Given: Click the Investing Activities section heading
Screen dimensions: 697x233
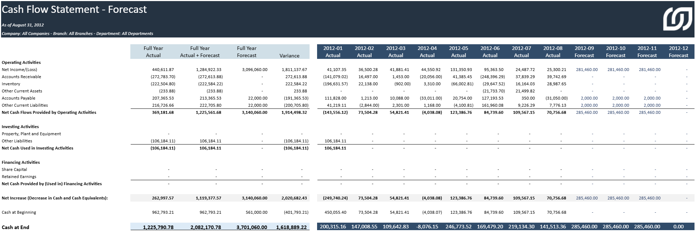Looking at the screenshot, I should tap(20, 127).
